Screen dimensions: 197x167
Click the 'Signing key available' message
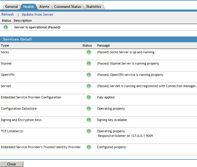click(112, 120)
